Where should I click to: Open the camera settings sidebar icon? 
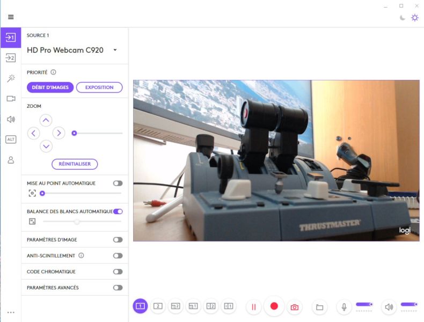[11, 99]
